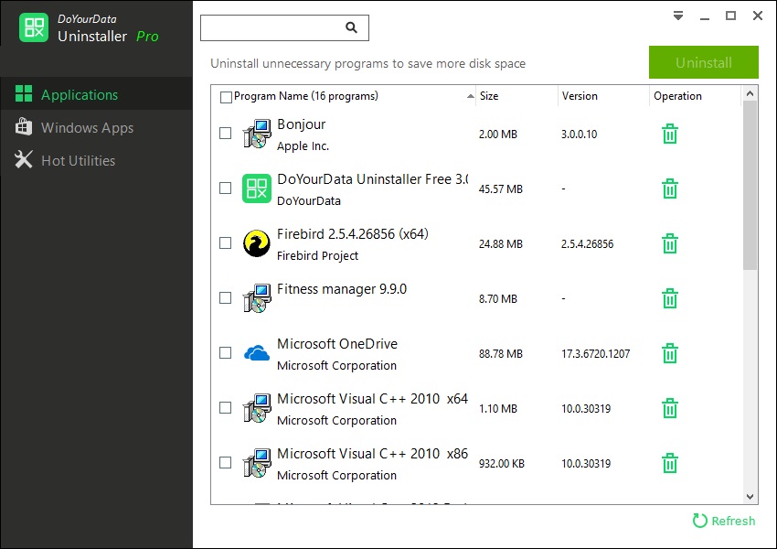
Task: Click the Fitness manager 9.9.0 name
Action: click(342, 288)
